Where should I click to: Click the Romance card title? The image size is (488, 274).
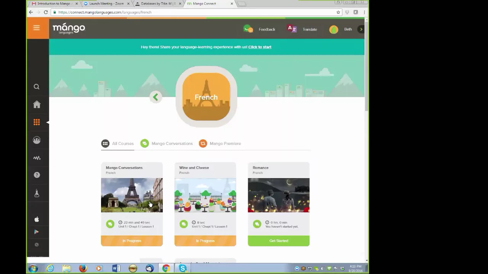tap(260, 168)
